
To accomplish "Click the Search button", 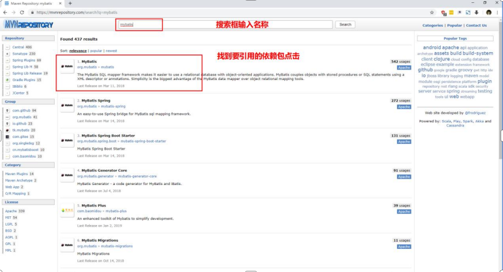I will click(x=345, y=24).
